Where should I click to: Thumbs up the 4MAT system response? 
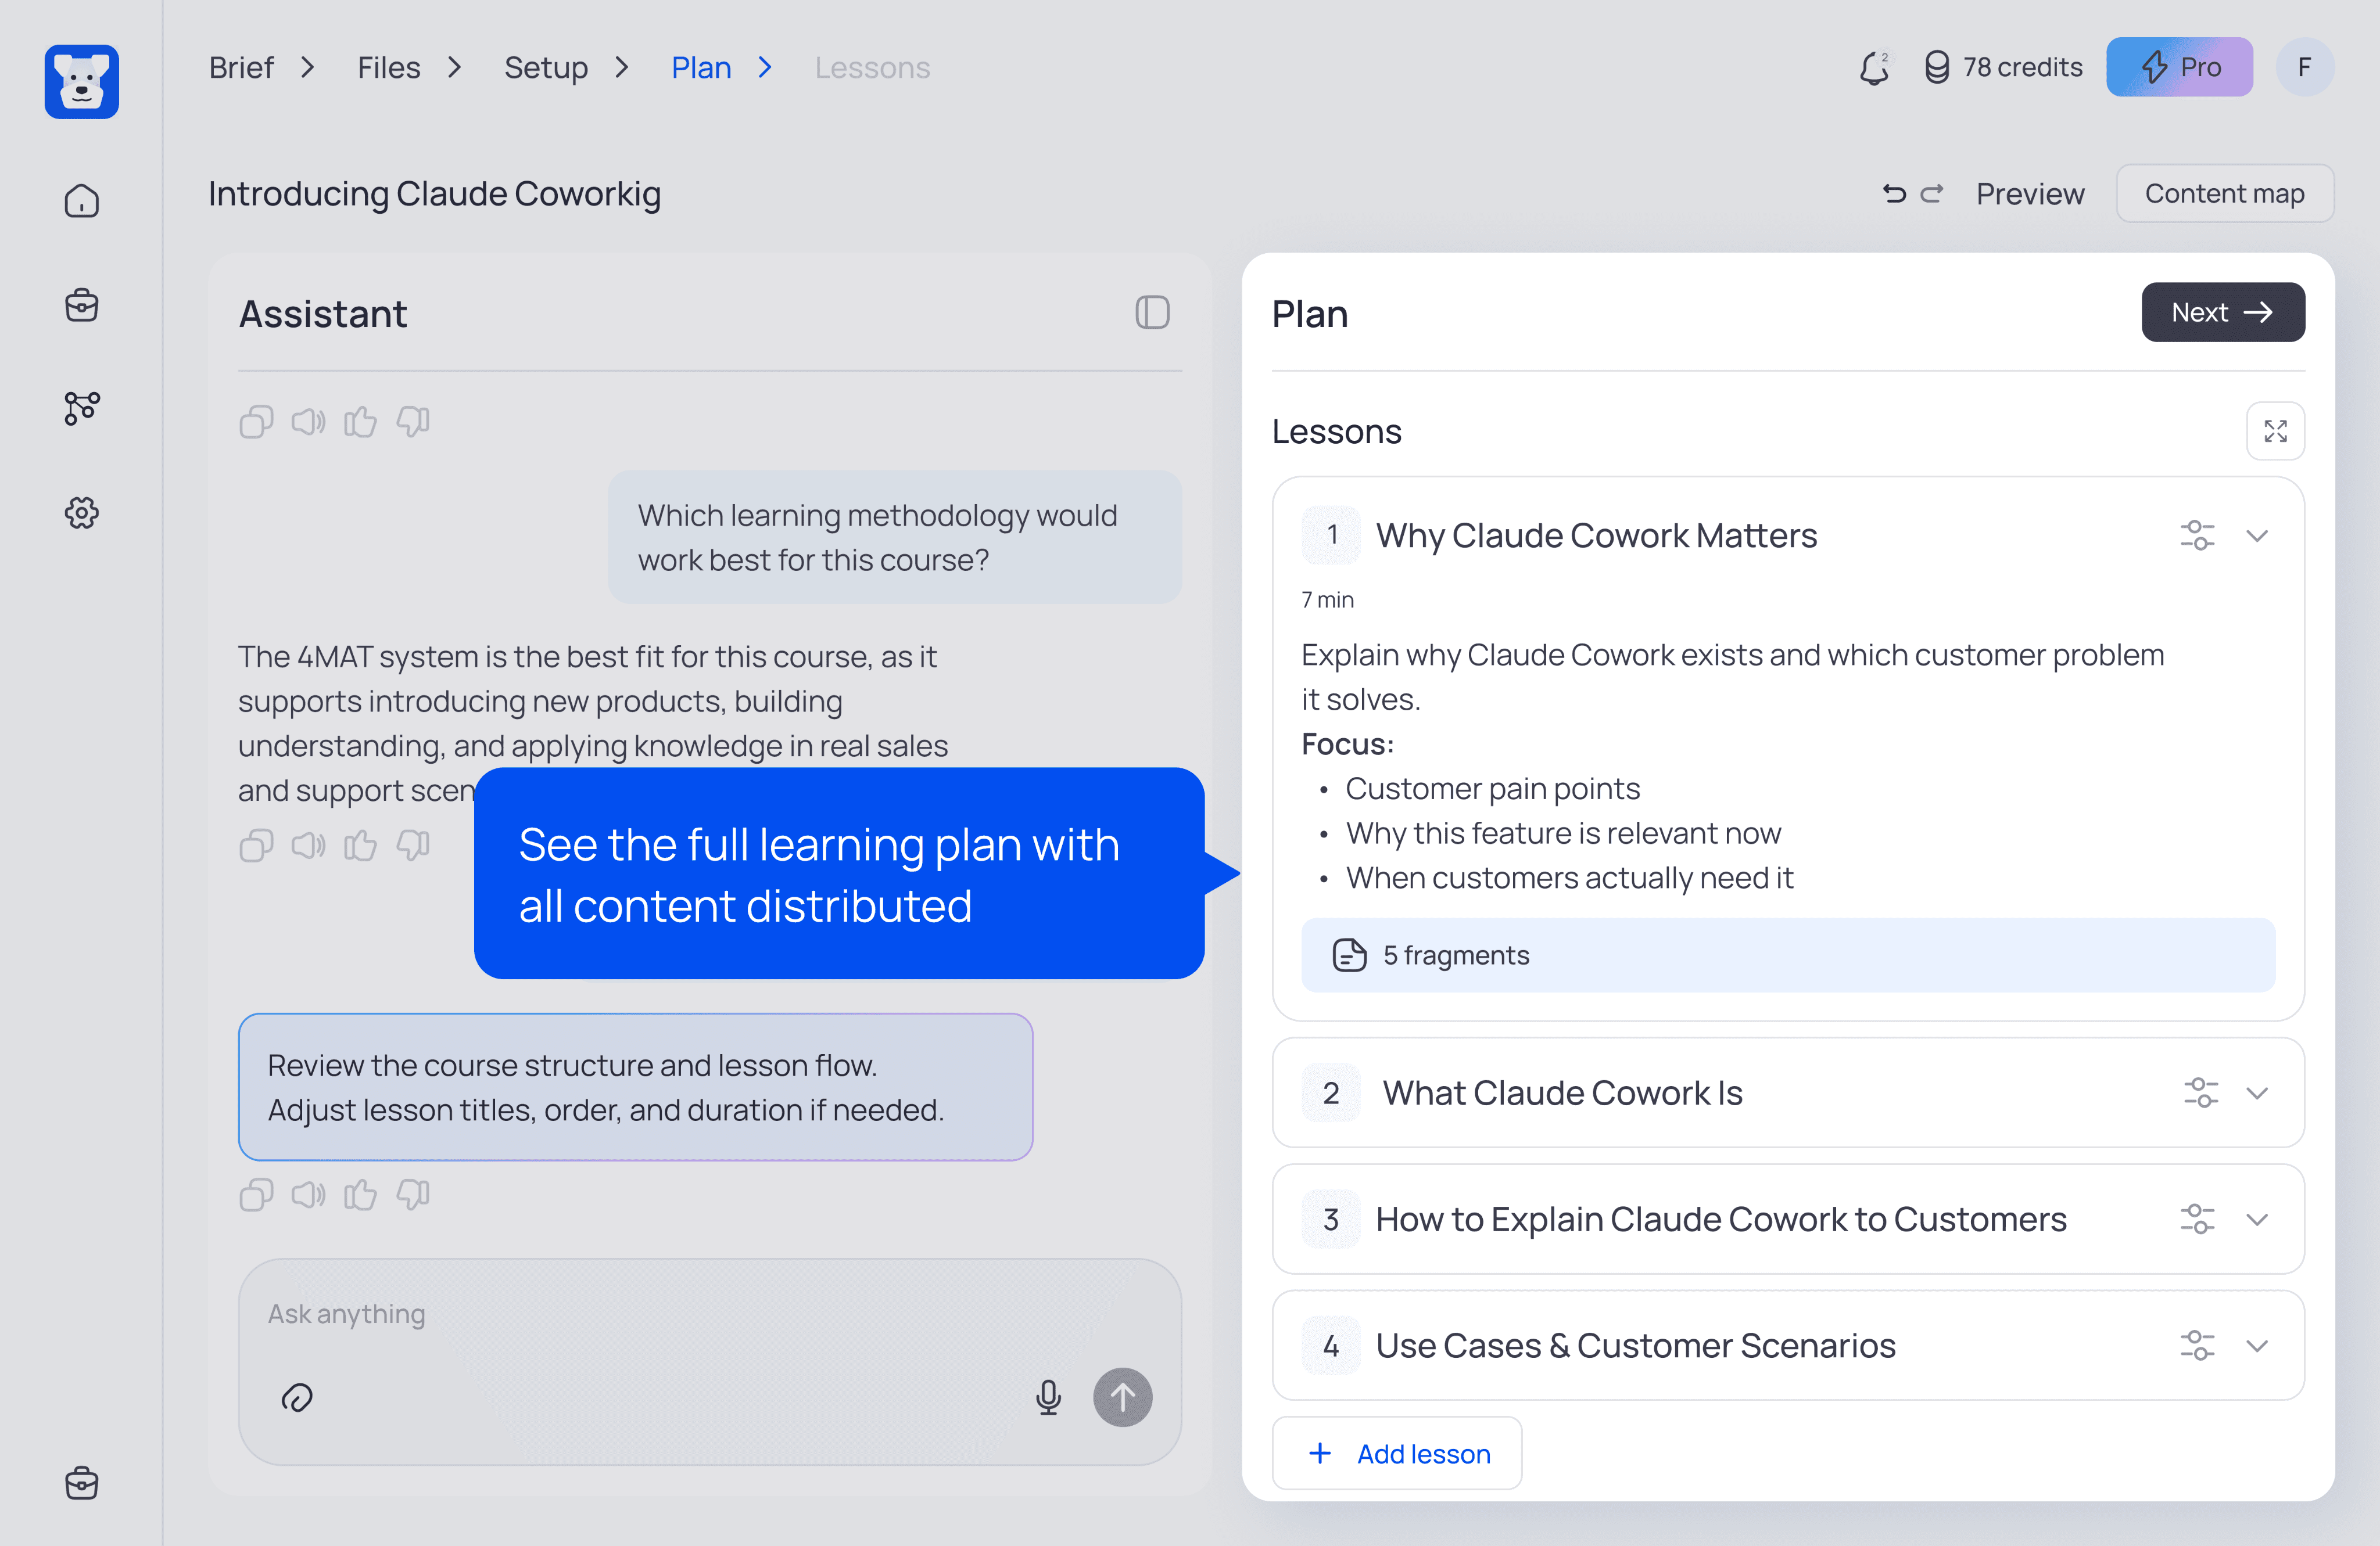coord(360,846)
